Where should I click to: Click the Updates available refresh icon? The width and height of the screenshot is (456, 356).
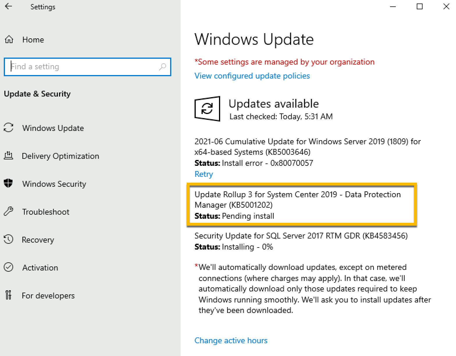pyautogui.click(x=207, y=109)
